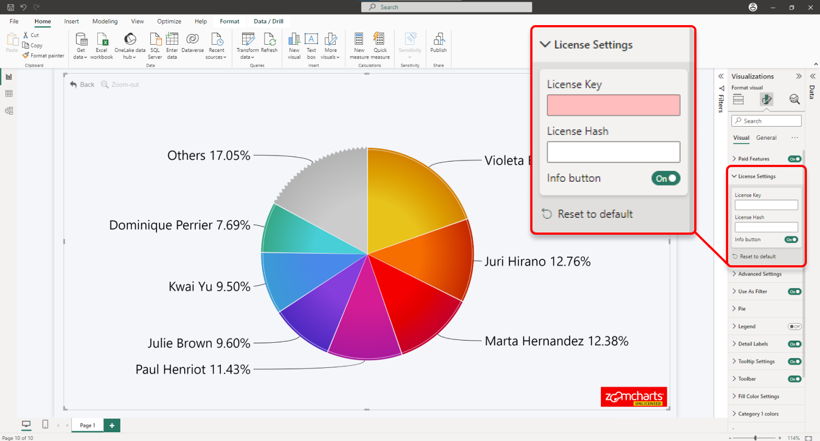This screenshot has height=441, width=820.
Task: Click the Refresh icon
Action: tap(270, 44)
